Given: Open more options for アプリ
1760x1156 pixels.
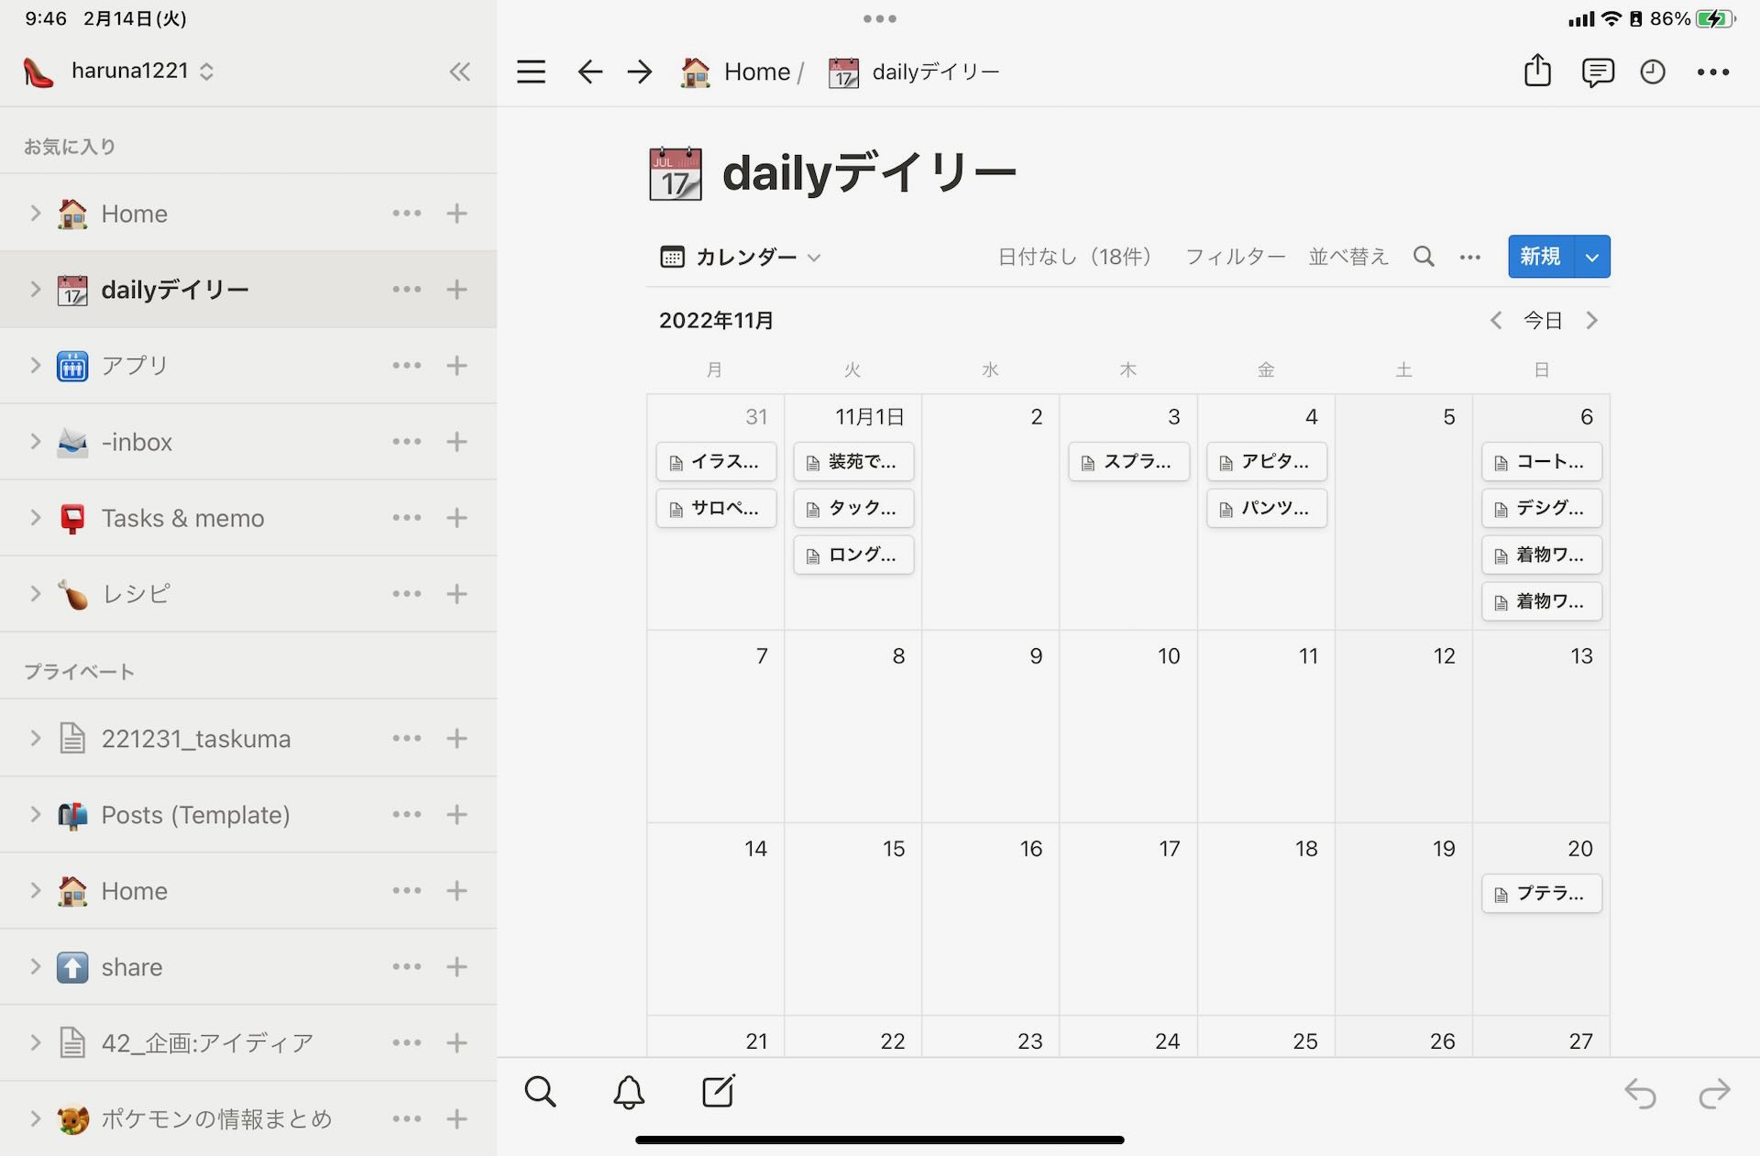Looking at the screenshot, I should [x=407, y=366].
